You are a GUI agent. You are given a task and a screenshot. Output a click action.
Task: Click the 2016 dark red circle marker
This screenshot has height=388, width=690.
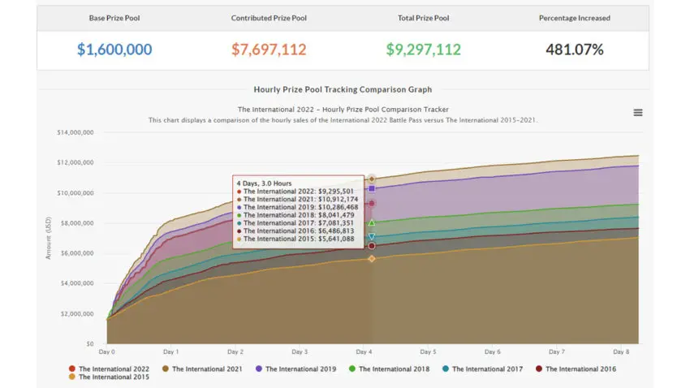click(x=372, y=246)
